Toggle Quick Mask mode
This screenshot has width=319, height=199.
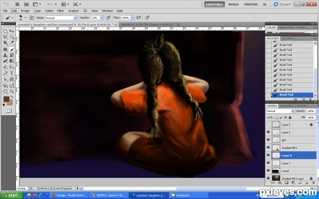[x=9, y=111]
